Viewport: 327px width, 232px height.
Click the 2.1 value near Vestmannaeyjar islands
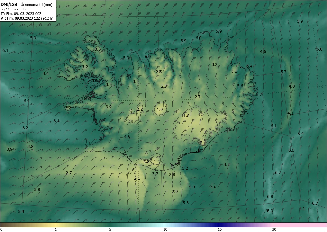[x=137, y=178]
